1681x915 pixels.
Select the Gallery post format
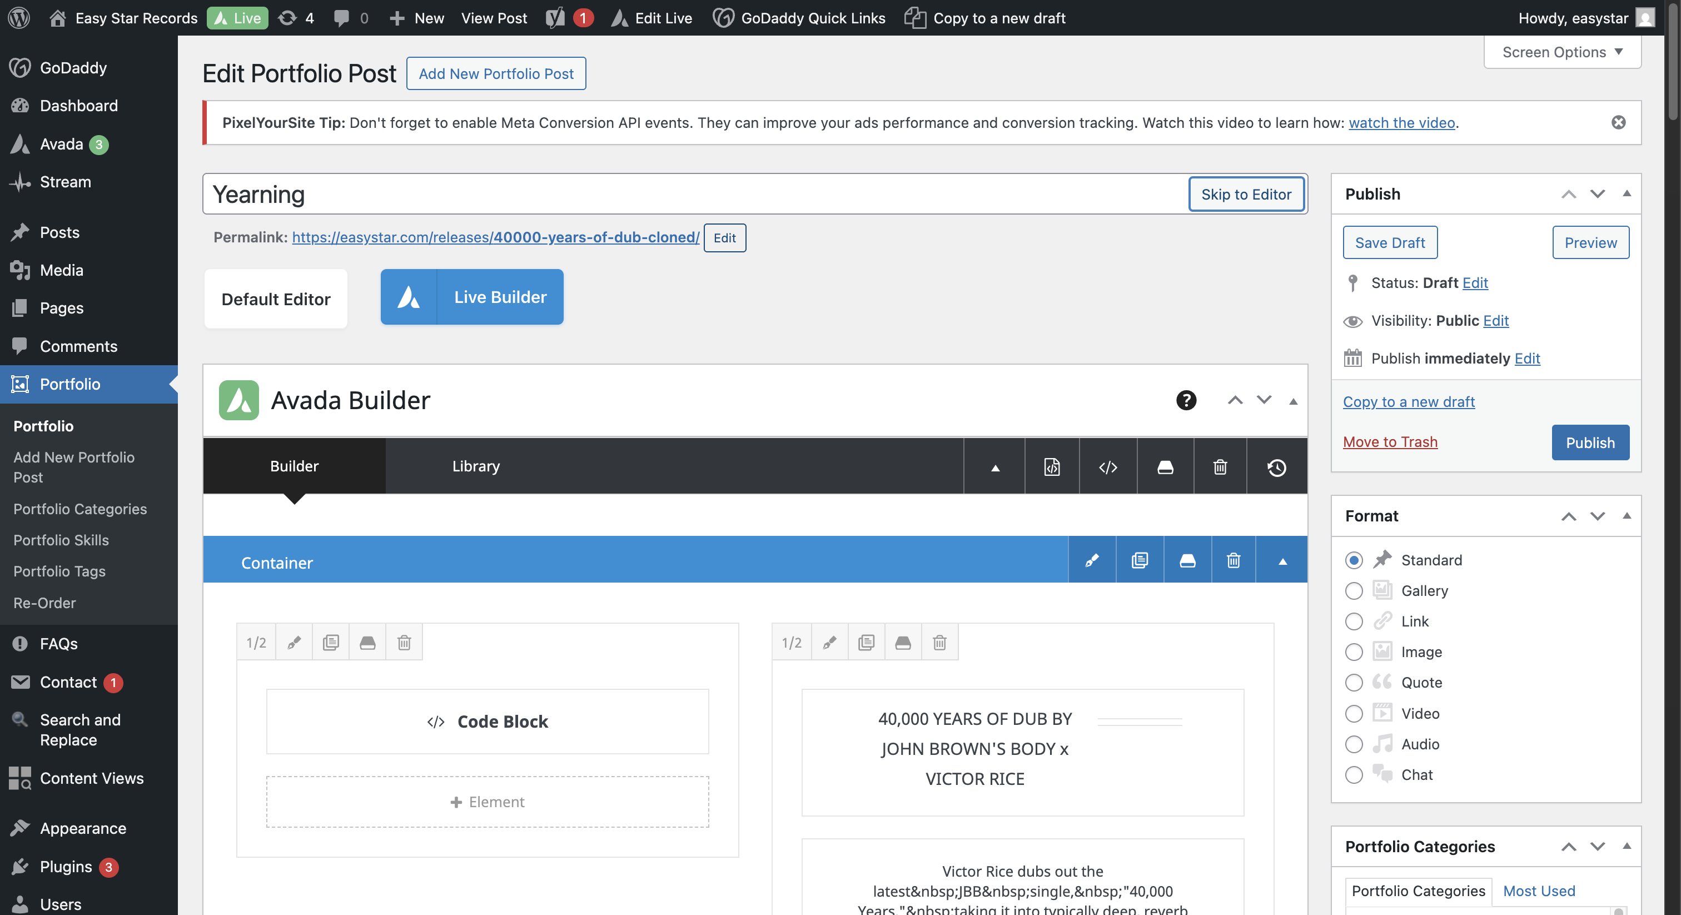[1354, 591]
